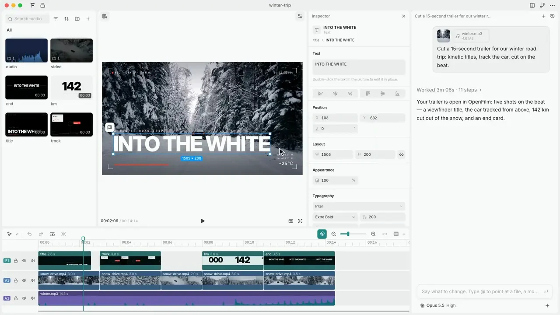Select the 'track' clip on P1

click(x=130, y=260)
